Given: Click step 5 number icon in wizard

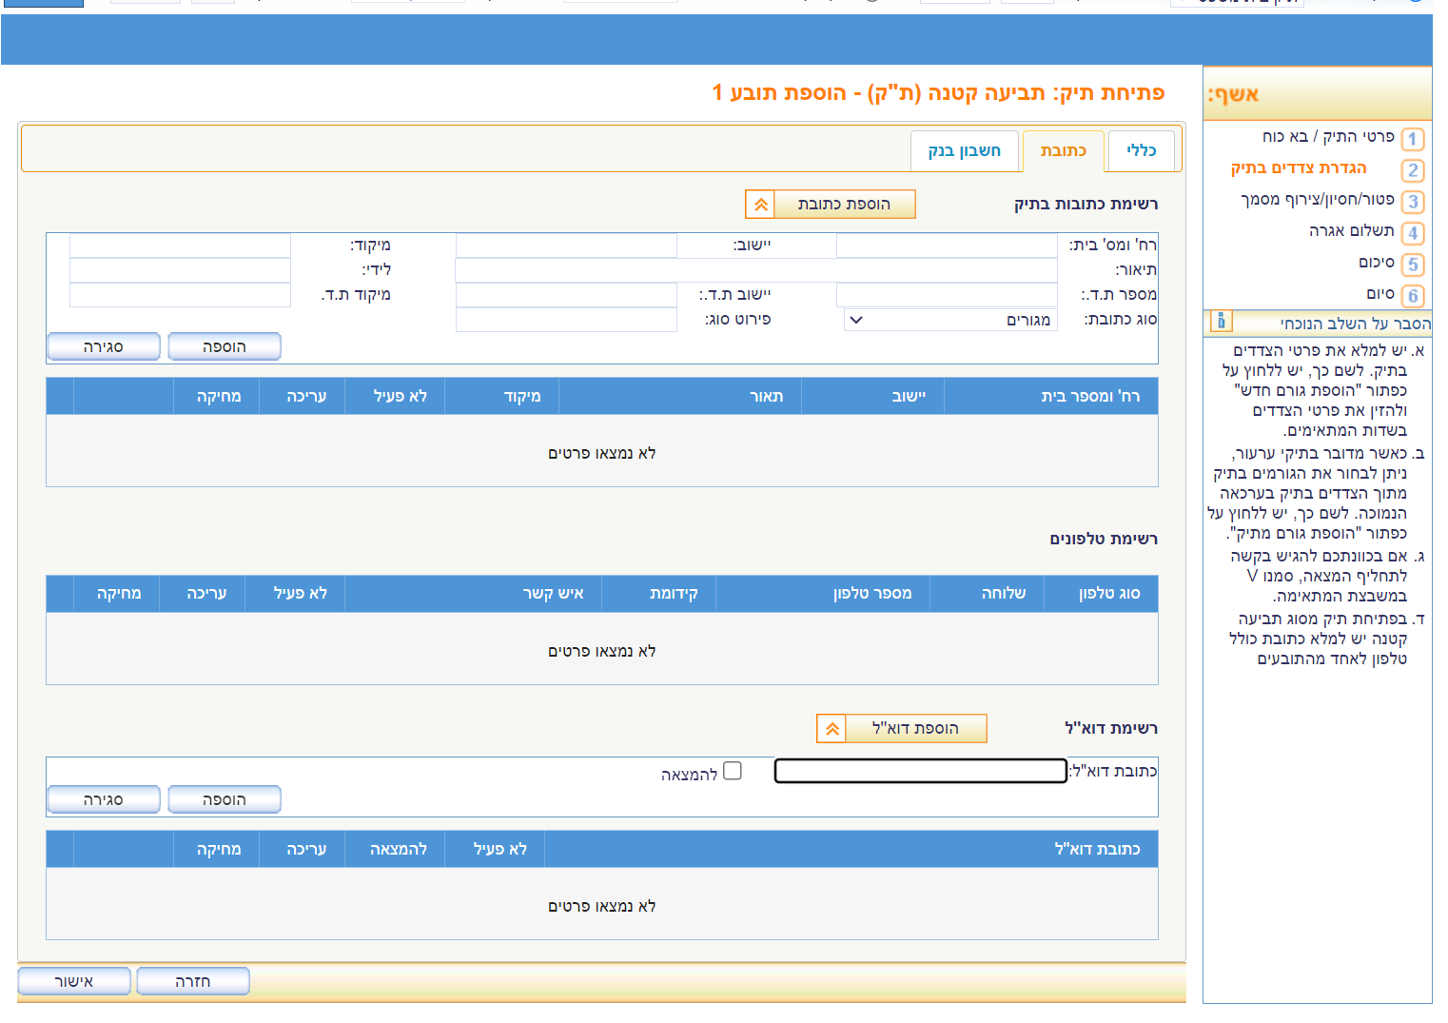Looking at the screenshot, I should tap(1413, 265).
